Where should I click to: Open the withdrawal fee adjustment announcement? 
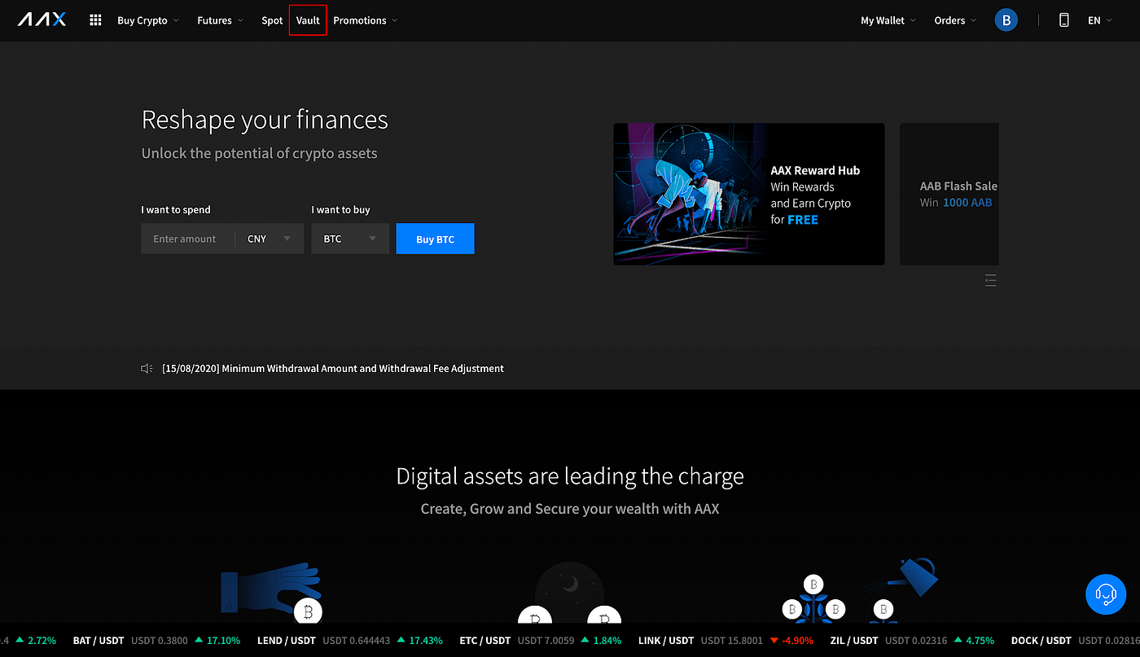[332, 368]
